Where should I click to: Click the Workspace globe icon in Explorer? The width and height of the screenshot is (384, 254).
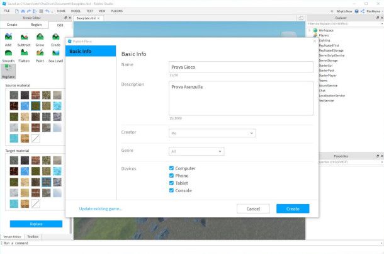click(x=315, y=30)
